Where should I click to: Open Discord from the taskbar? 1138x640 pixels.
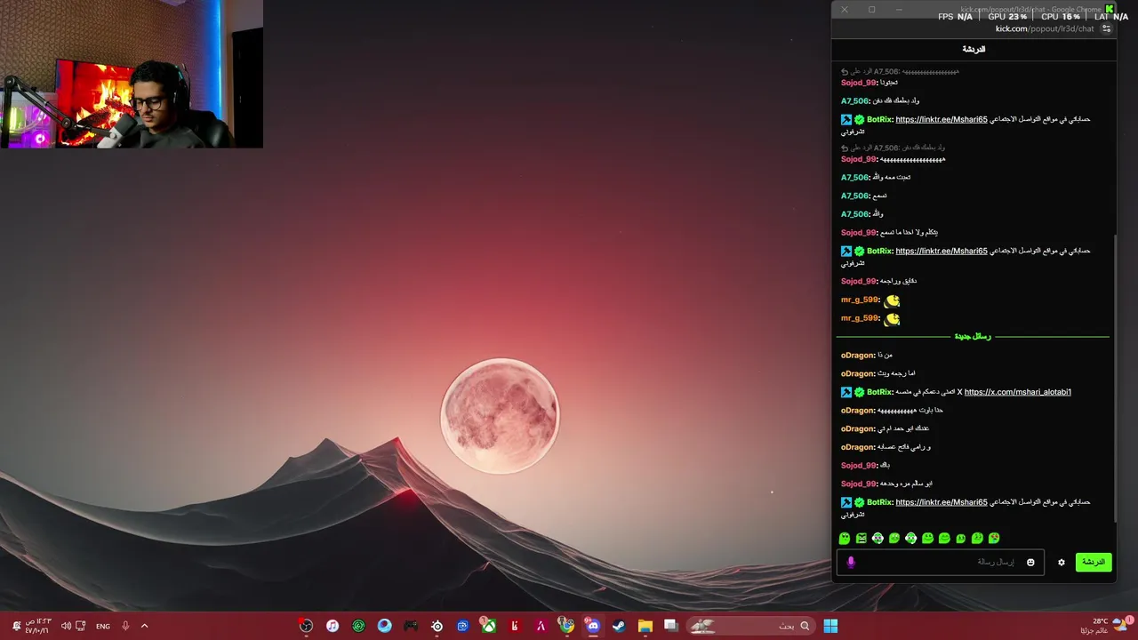(x=593, y=626)
